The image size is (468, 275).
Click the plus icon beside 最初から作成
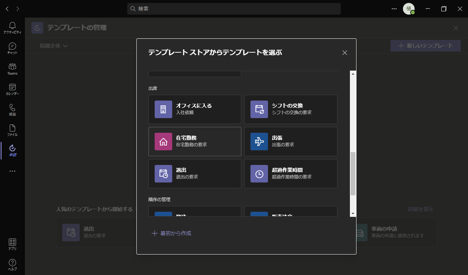click(x=154, y=233)
